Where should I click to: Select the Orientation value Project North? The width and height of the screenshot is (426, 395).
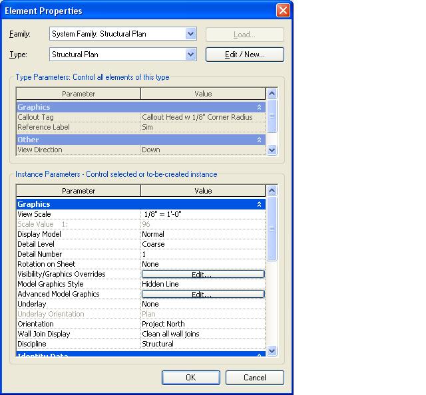tap(203, 324)
